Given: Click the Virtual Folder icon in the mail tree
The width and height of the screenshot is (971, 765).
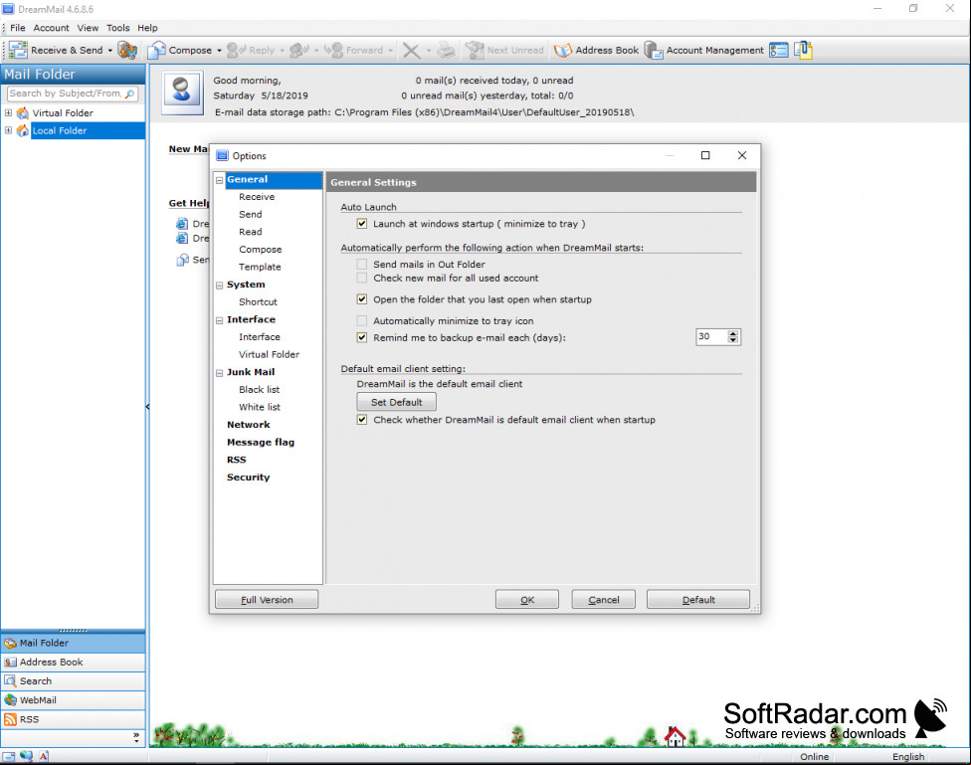Looking at the screenshot, I should pos(23,113).
